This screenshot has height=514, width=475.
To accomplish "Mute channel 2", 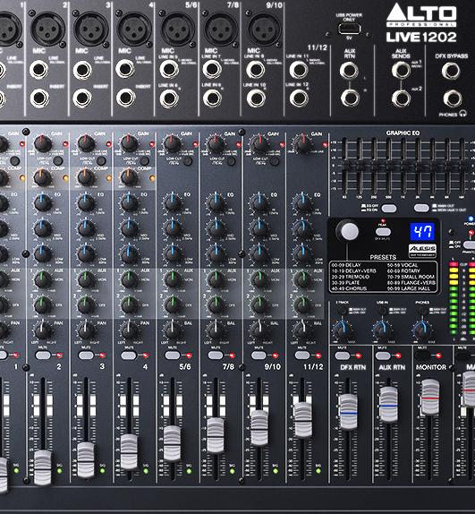I will (43, 355).
